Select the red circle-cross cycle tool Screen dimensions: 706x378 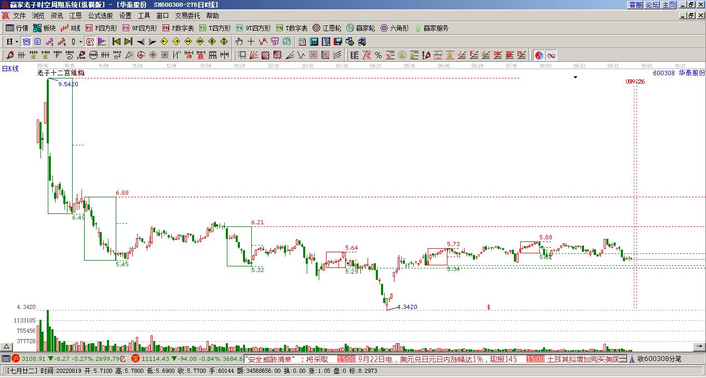pyautogui.click(x=141, y=55)
